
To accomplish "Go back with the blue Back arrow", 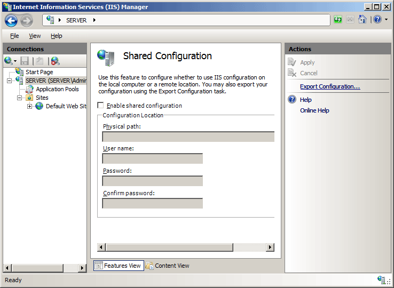I will click(11, 21).
